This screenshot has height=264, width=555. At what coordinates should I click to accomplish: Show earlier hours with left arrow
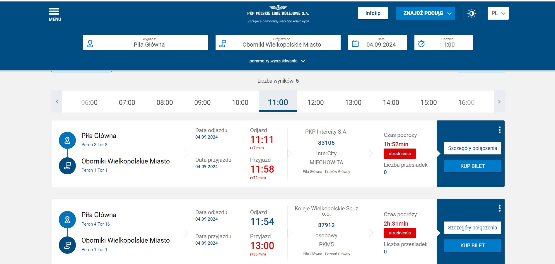(57, 101)
